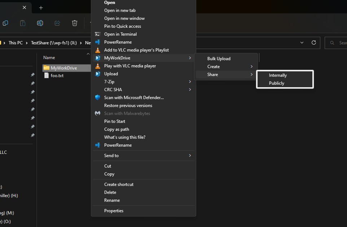Click the VLC cone icon beside Play with VLC
This screenshot has height=227, width=347.
(x=97, y=66)
